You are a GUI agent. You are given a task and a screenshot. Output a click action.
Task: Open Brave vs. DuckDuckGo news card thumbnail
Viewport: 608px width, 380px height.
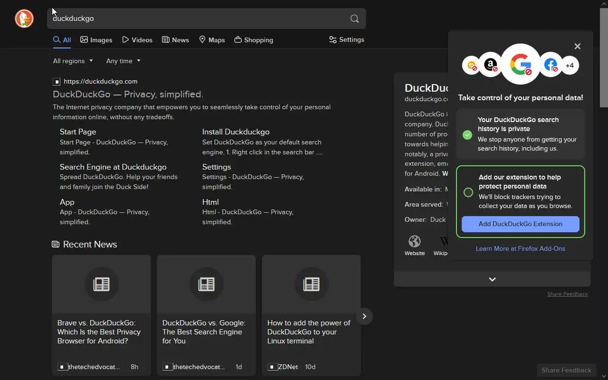coord(101,284)
